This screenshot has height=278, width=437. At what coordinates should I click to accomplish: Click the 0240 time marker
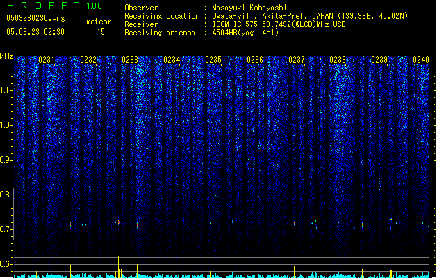(x=421, y=60)
